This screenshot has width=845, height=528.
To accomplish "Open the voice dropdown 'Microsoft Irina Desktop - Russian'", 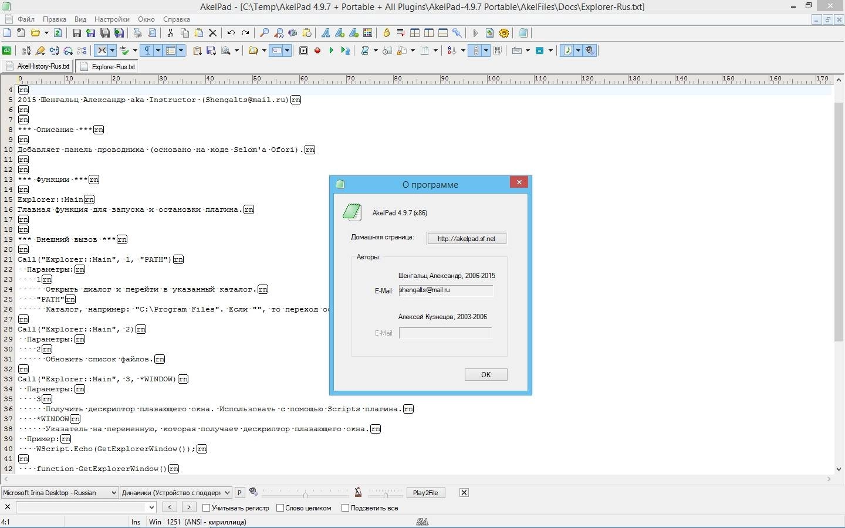I will 60,493.
